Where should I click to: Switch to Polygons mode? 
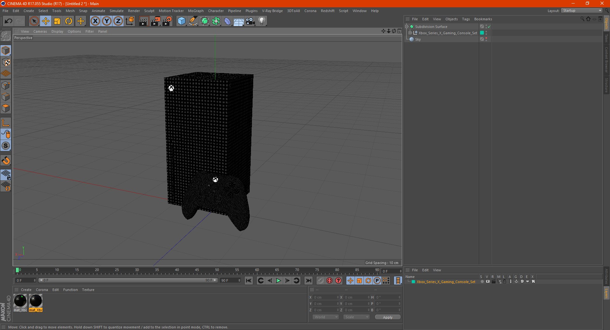tap(6, 108)
